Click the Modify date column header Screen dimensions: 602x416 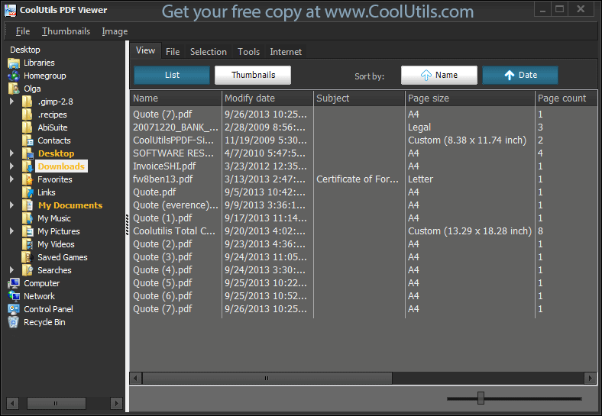click(267, 98)
